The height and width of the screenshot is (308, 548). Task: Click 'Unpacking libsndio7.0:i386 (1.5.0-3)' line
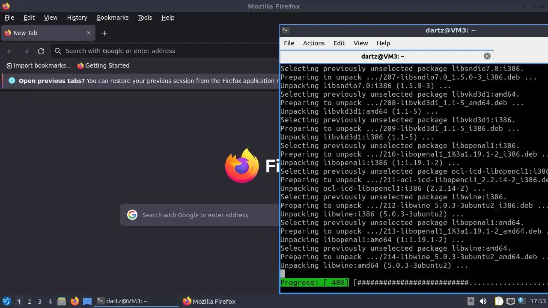tap(366, 86)
